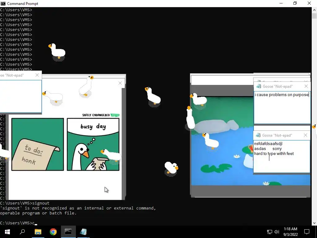Click inside the empty left Not-epad text area
This screenshot has height=238, width=317.
(x=21, y=96)
